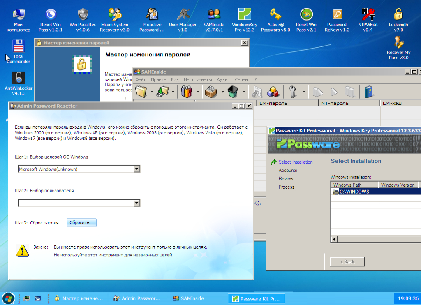Switch to Мастер измене... taskbar button
This screenshot has height=305, width=421.
(79, 298)
